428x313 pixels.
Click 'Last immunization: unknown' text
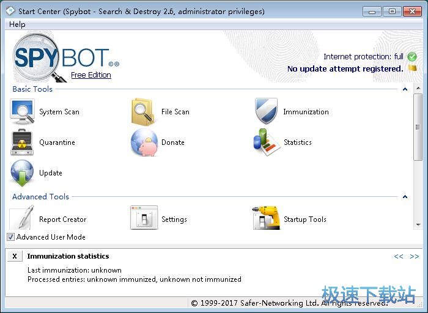(75, 270)
